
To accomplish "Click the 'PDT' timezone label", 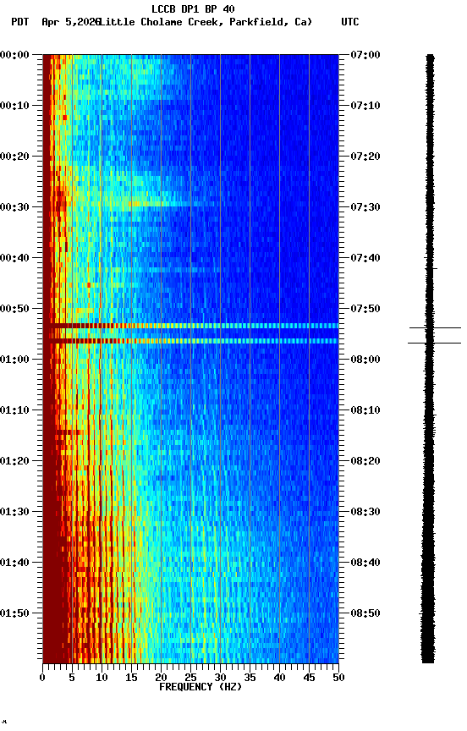I will [20, 22].
